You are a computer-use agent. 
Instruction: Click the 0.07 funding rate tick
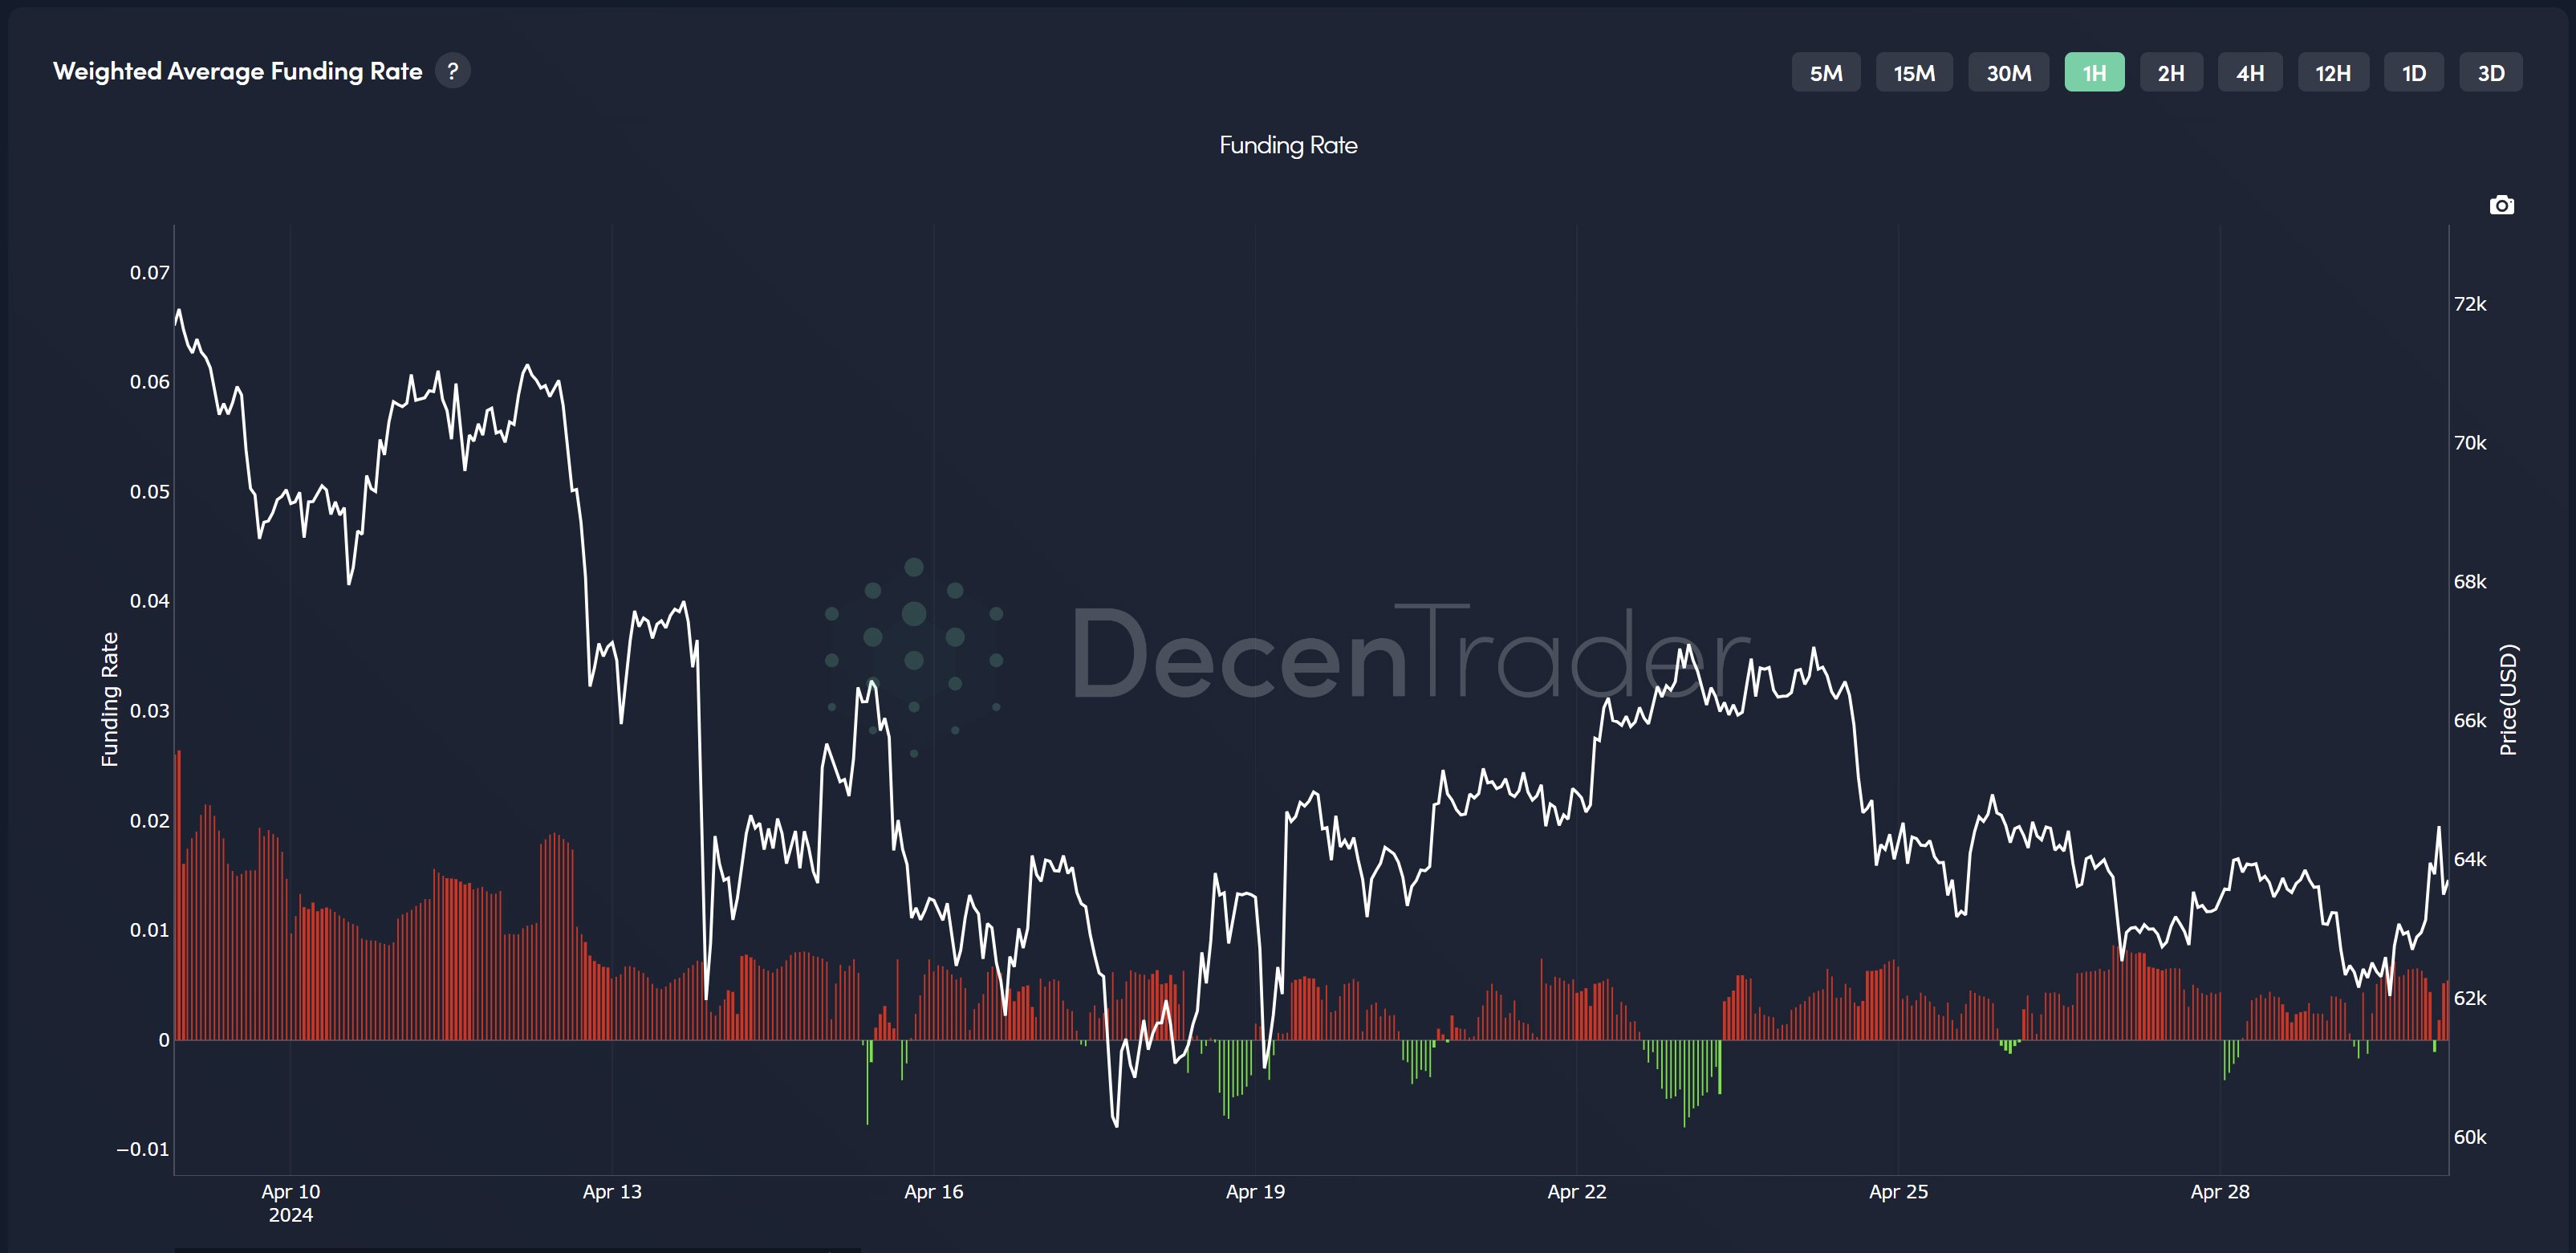[x=150, y=272]
